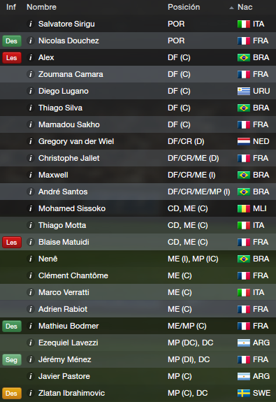Click the Les badge for Blaise Matuidi

tap(12, 243)
